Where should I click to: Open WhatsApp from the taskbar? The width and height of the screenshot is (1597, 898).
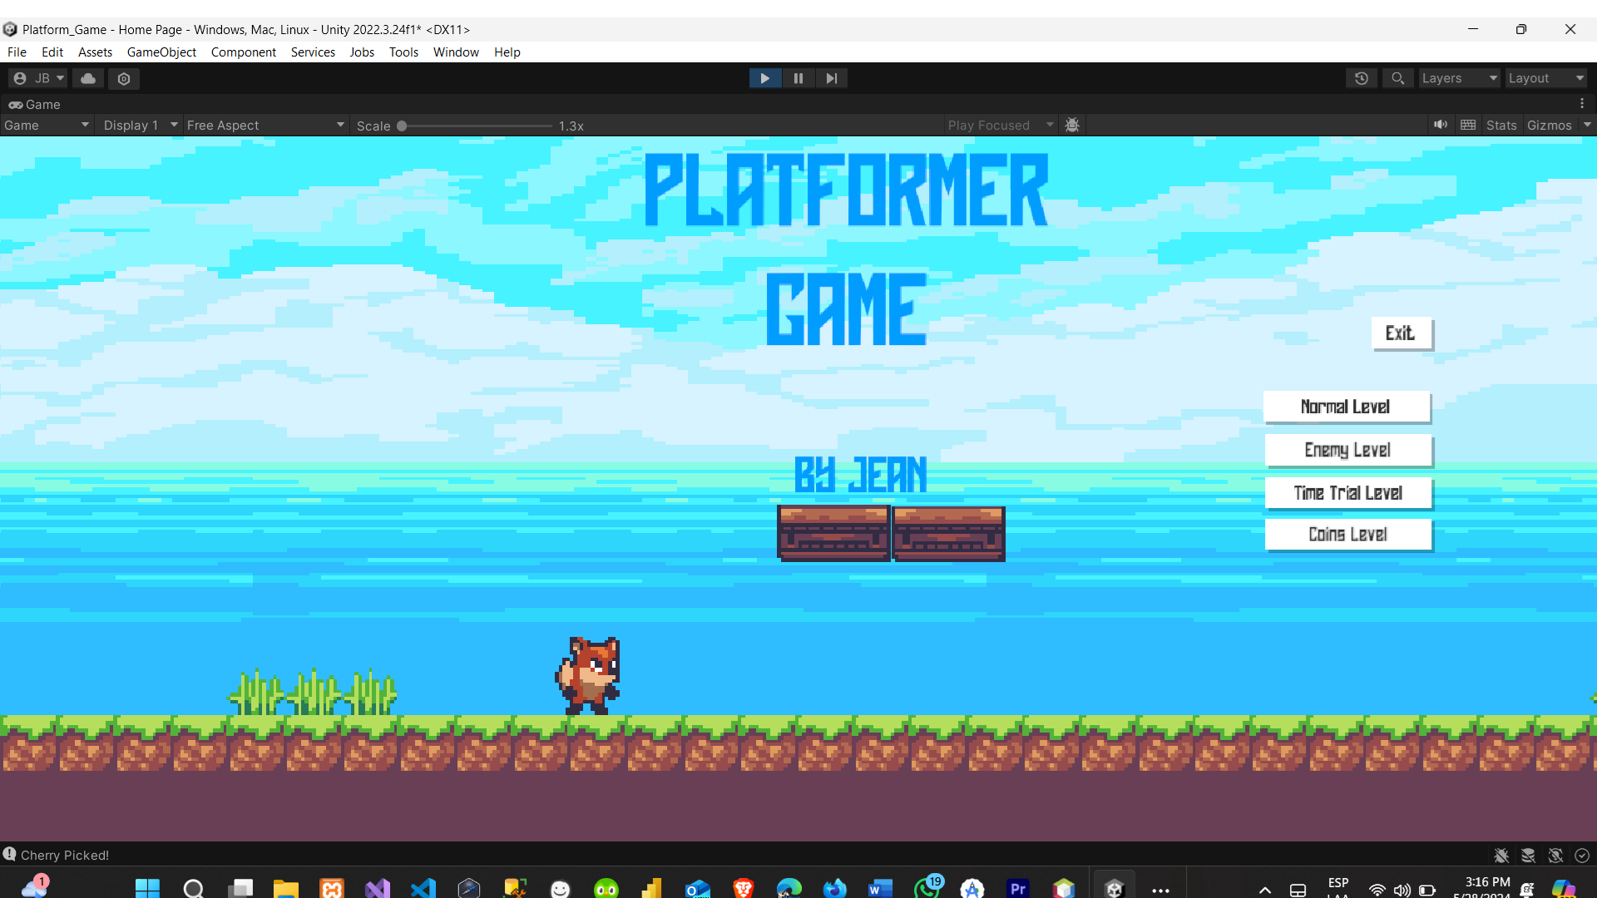click(x=927, y=888)
